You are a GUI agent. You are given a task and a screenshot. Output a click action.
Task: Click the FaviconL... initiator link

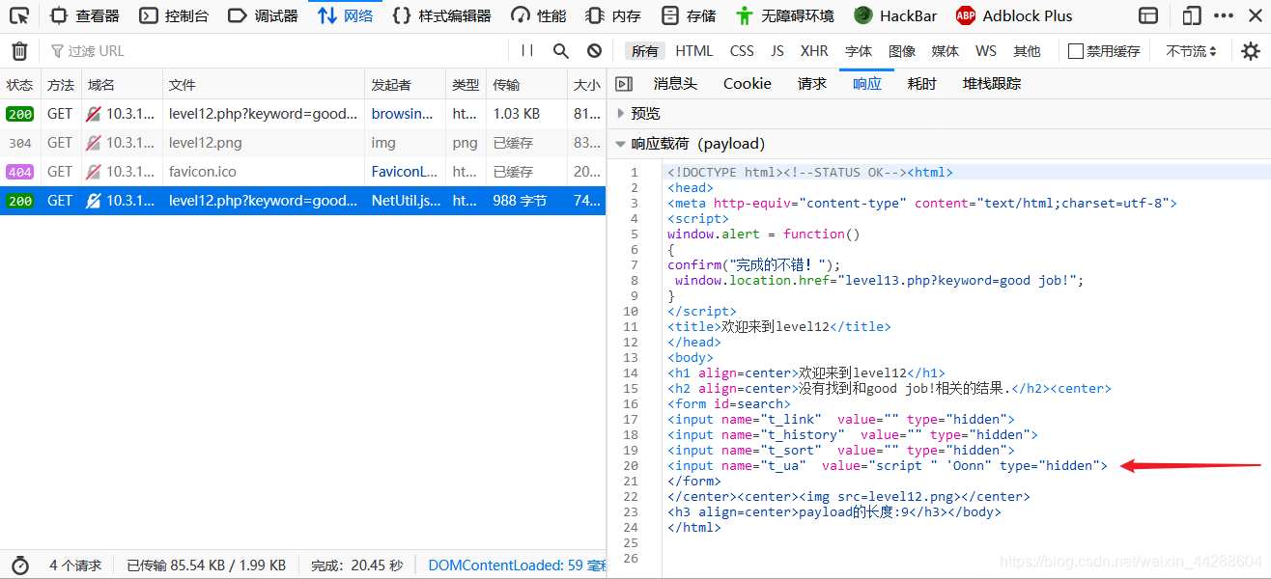pyautogui.click(x=405, y=172)
